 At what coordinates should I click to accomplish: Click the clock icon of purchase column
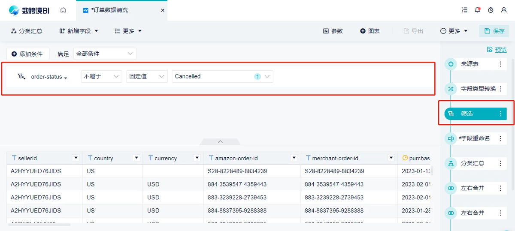tap(405, 158)
